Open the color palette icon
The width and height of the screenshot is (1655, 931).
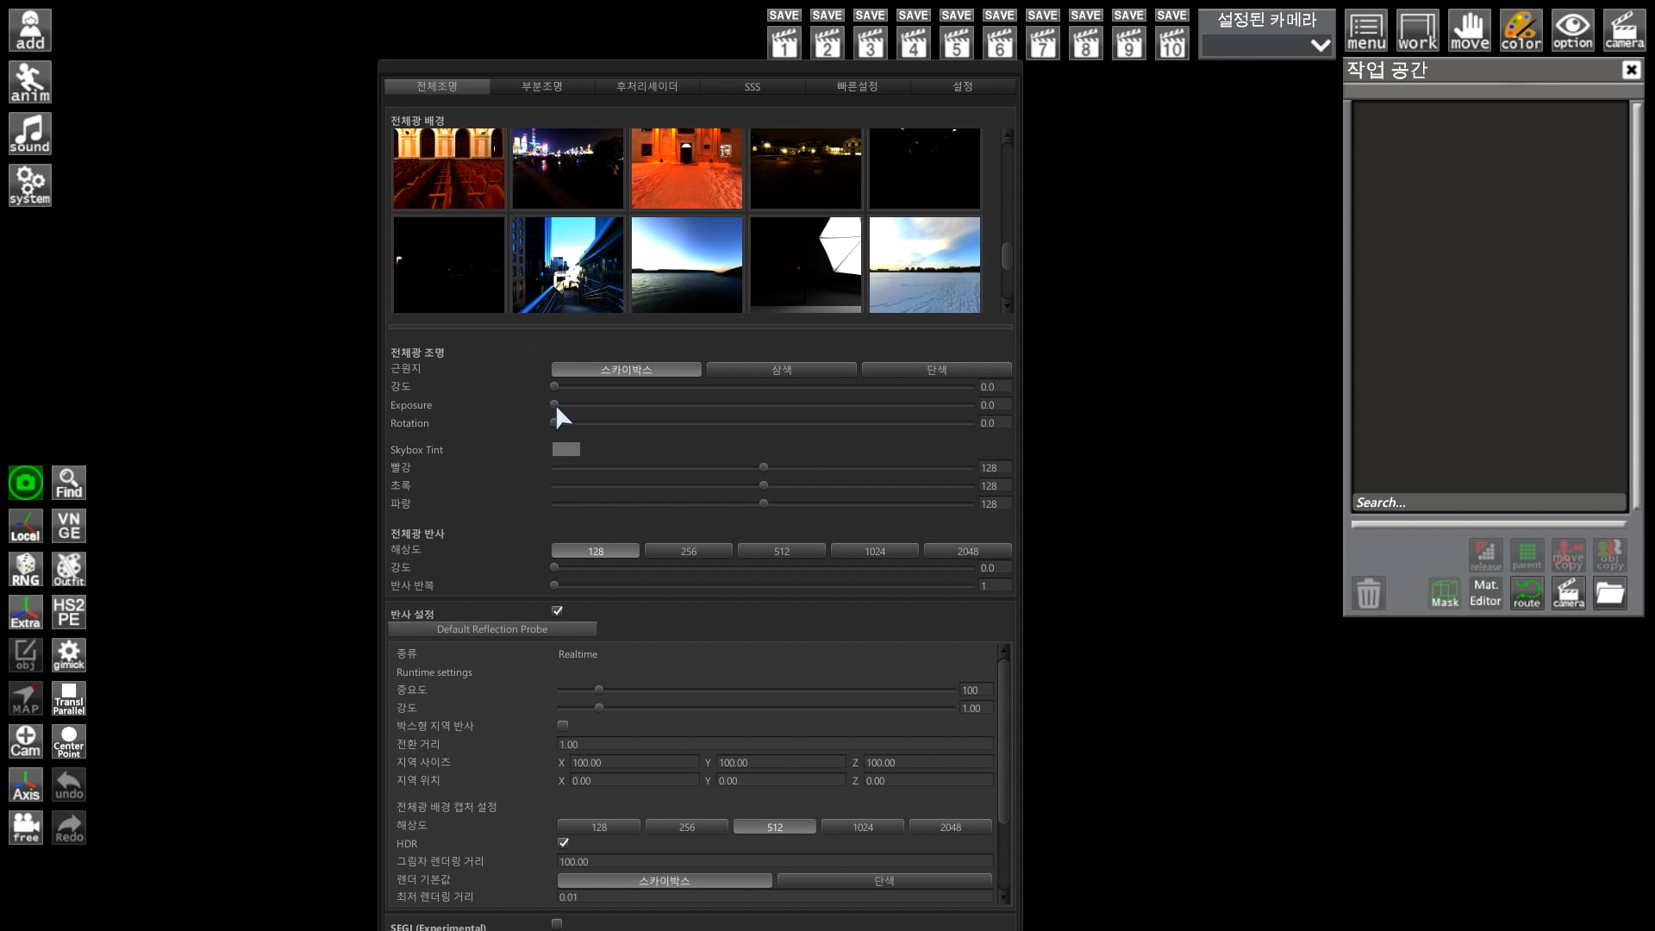tap(1521, 30)
